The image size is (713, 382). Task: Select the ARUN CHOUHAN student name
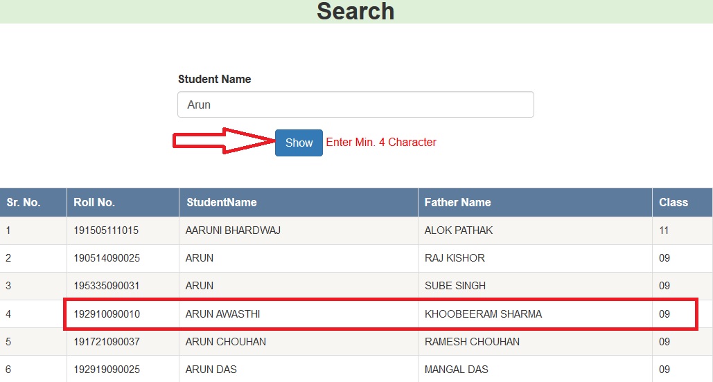[225, 342]
